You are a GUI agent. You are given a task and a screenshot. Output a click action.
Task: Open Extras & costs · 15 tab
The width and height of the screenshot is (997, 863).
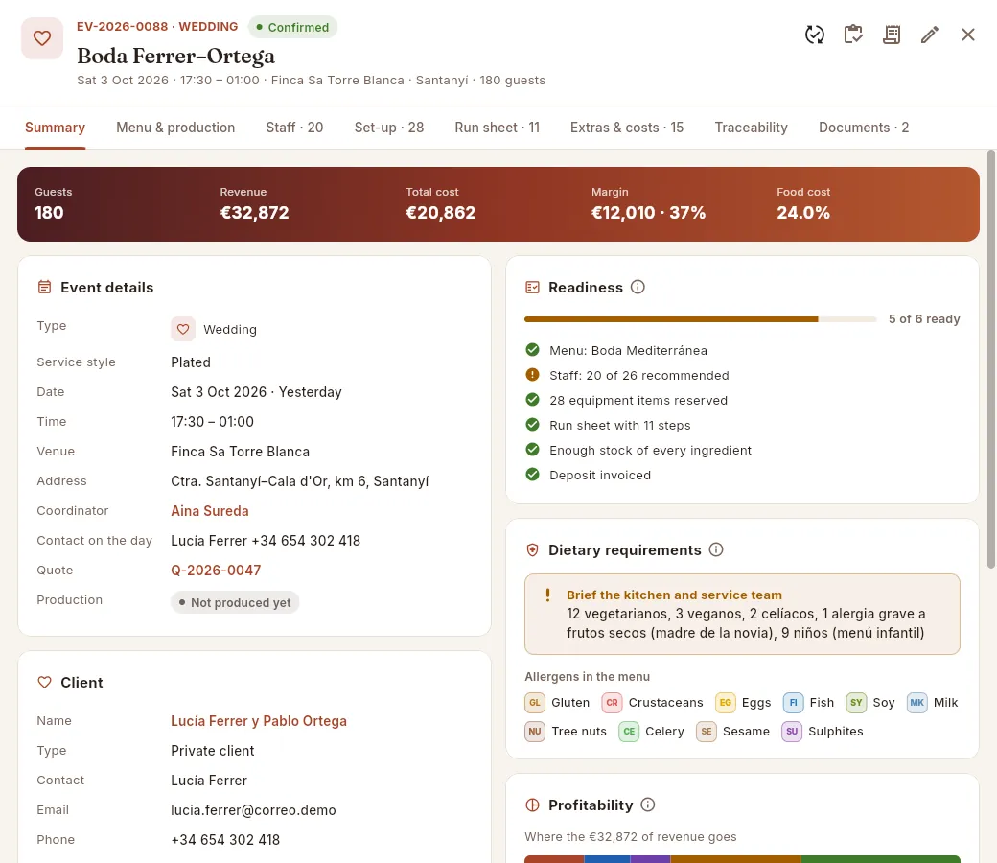(x=626, y=128)
